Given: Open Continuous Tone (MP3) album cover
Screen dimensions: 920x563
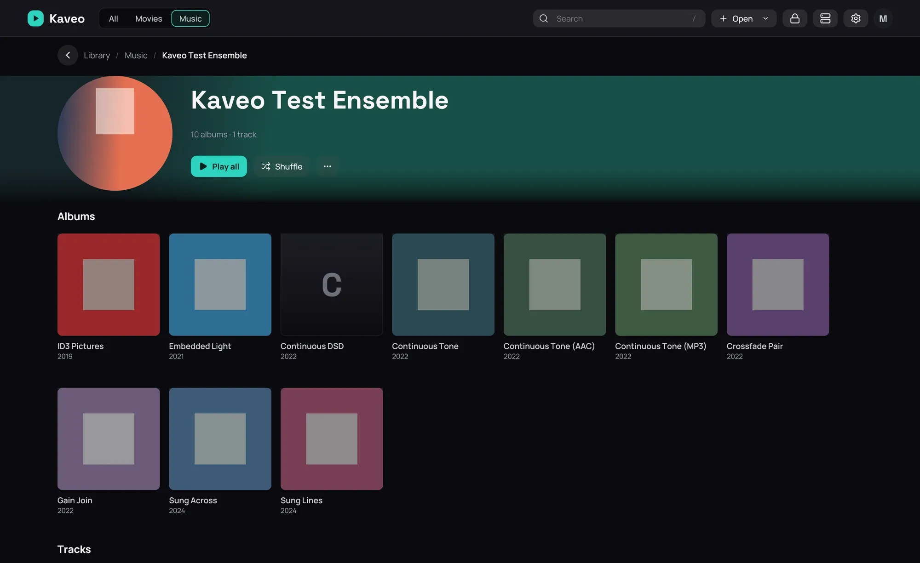Looking at the screenshot, I should [x=666, y=284].
